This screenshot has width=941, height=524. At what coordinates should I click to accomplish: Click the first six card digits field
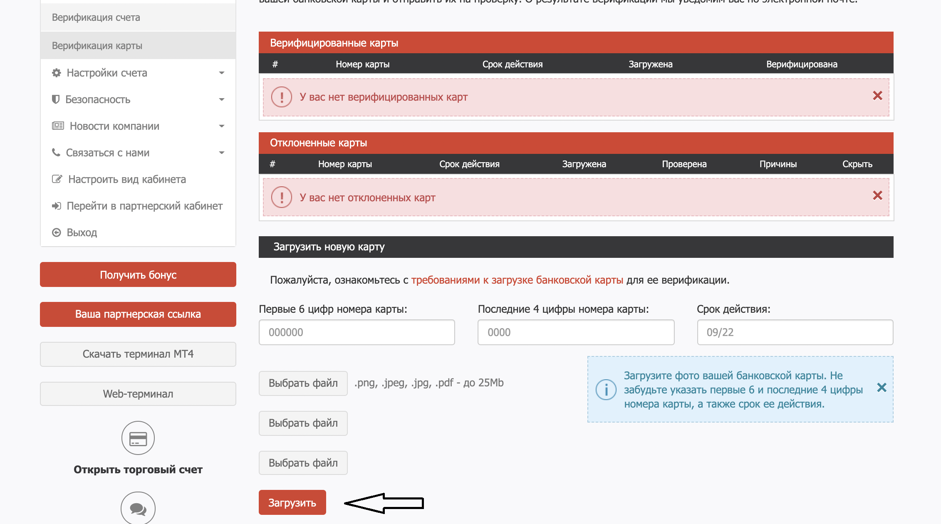(x=357, y=332)
